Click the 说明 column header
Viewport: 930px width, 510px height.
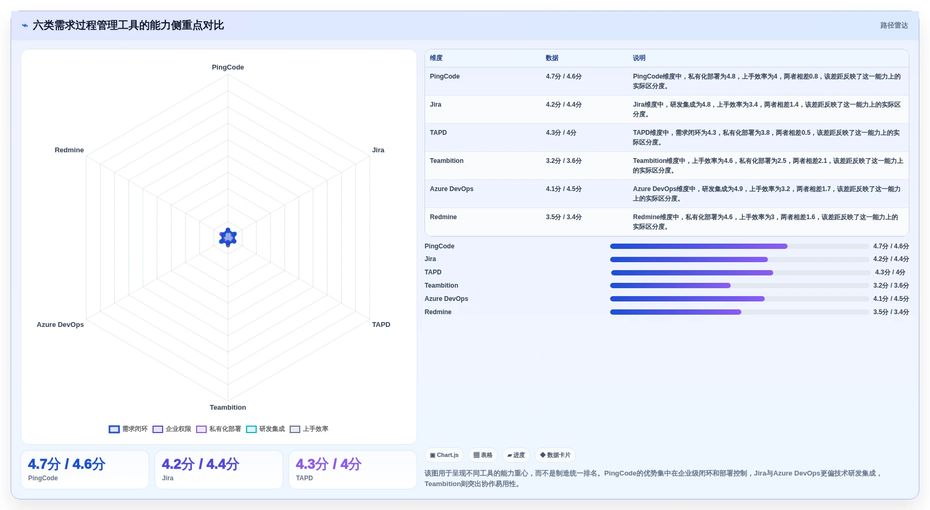click(639, 58)
